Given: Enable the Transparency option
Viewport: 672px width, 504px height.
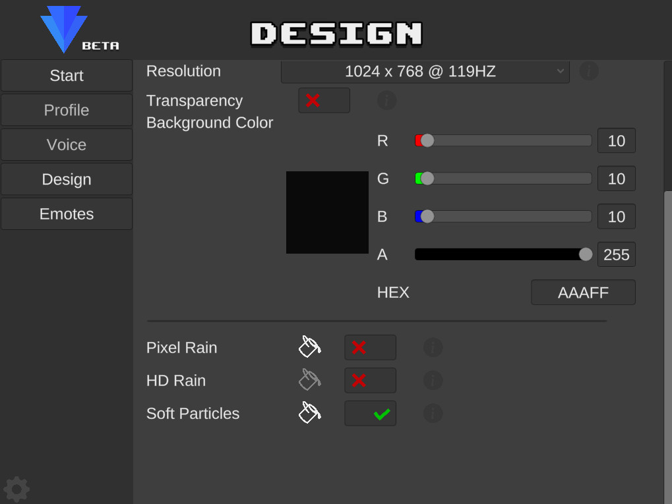Looking at the screenshot, I should point(324,100).
